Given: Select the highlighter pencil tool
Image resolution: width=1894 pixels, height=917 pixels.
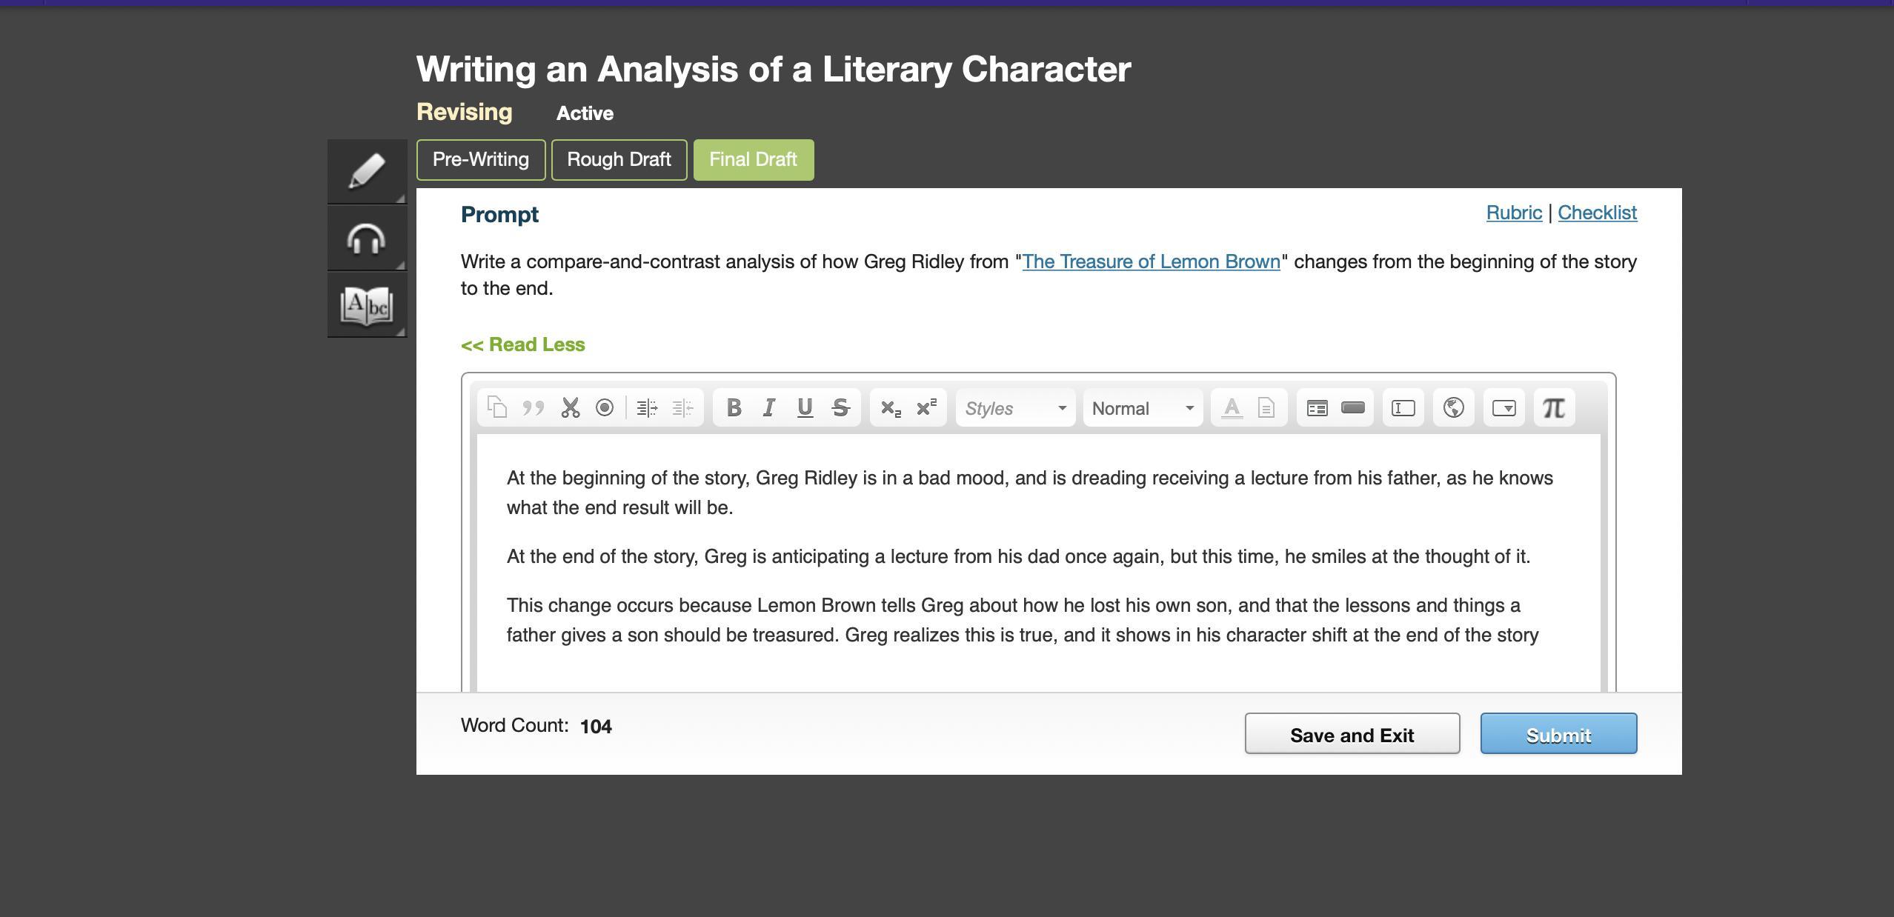Looking at the screenshot, I should point(367,172).
